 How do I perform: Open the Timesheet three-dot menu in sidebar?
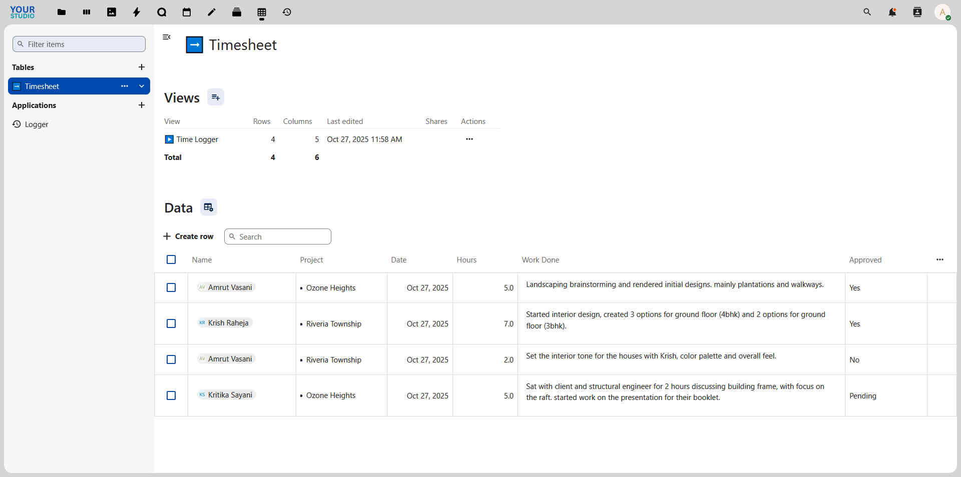125,86
